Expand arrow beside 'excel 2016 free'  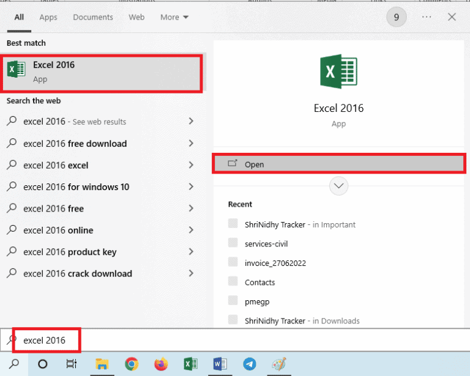pos(191,208)
